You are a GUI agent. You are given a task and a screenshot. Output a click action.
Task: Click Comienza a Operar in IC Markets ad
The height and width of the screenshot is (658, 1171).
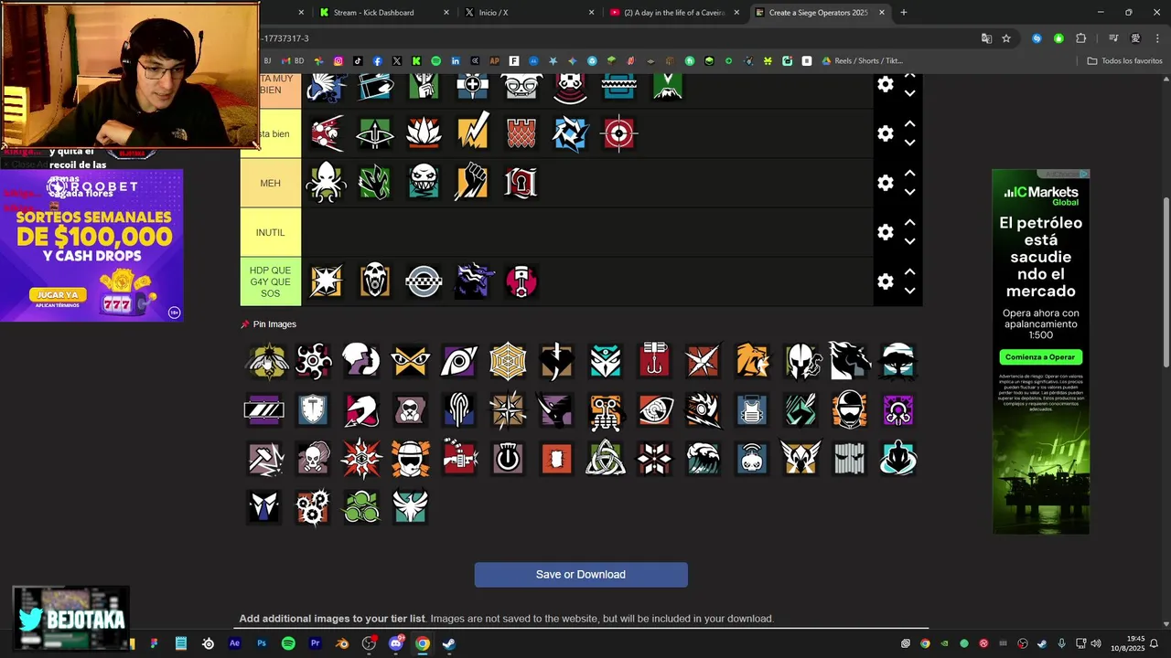(1040, 357)
